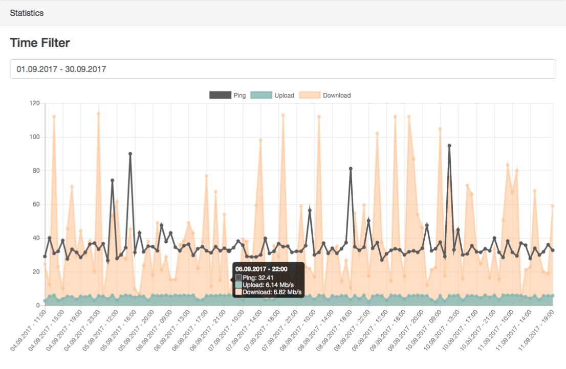
Task: Click the Upload legend label
Action: coord(284,95)
